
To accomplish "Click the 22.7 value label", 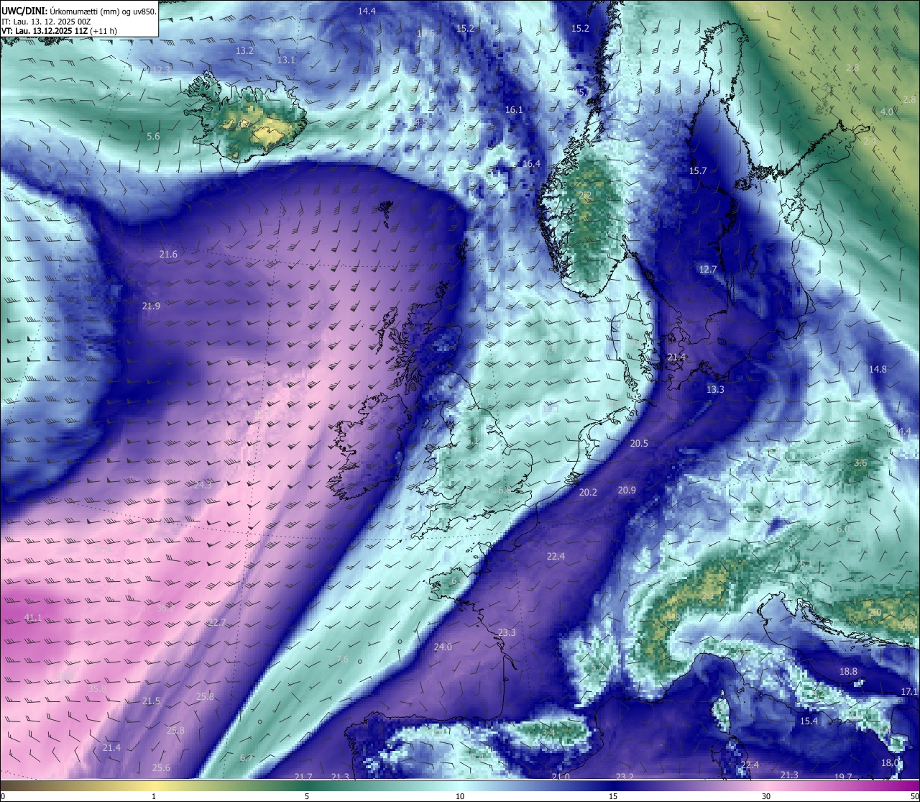I will pos(216,622).
